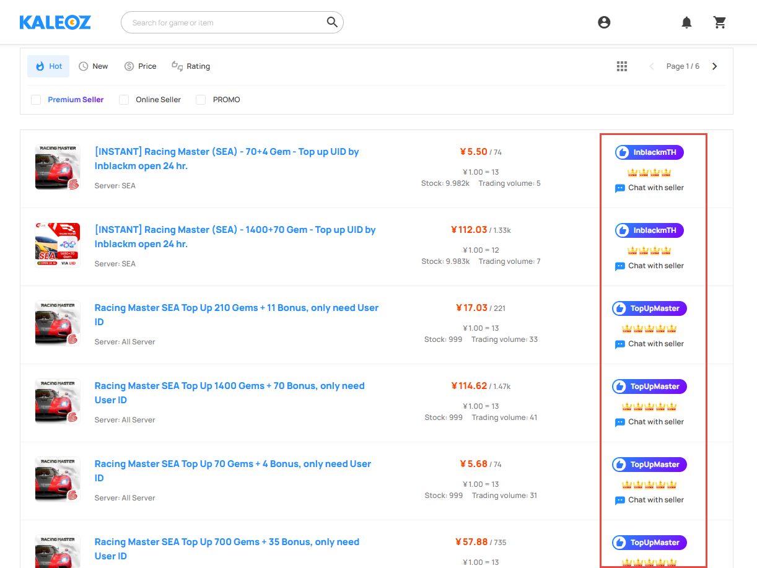757x568 pixels.
Task: Open thumbnail of 70+4 Gem listing
Action: pyautogui.click(x=58, y=167)
